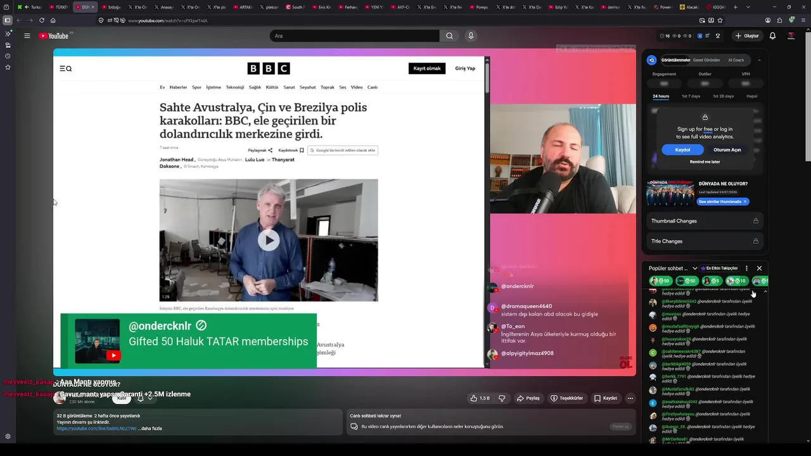Open the account avatar menu
The width and height of the screenshot is (811, 456).
791,36
